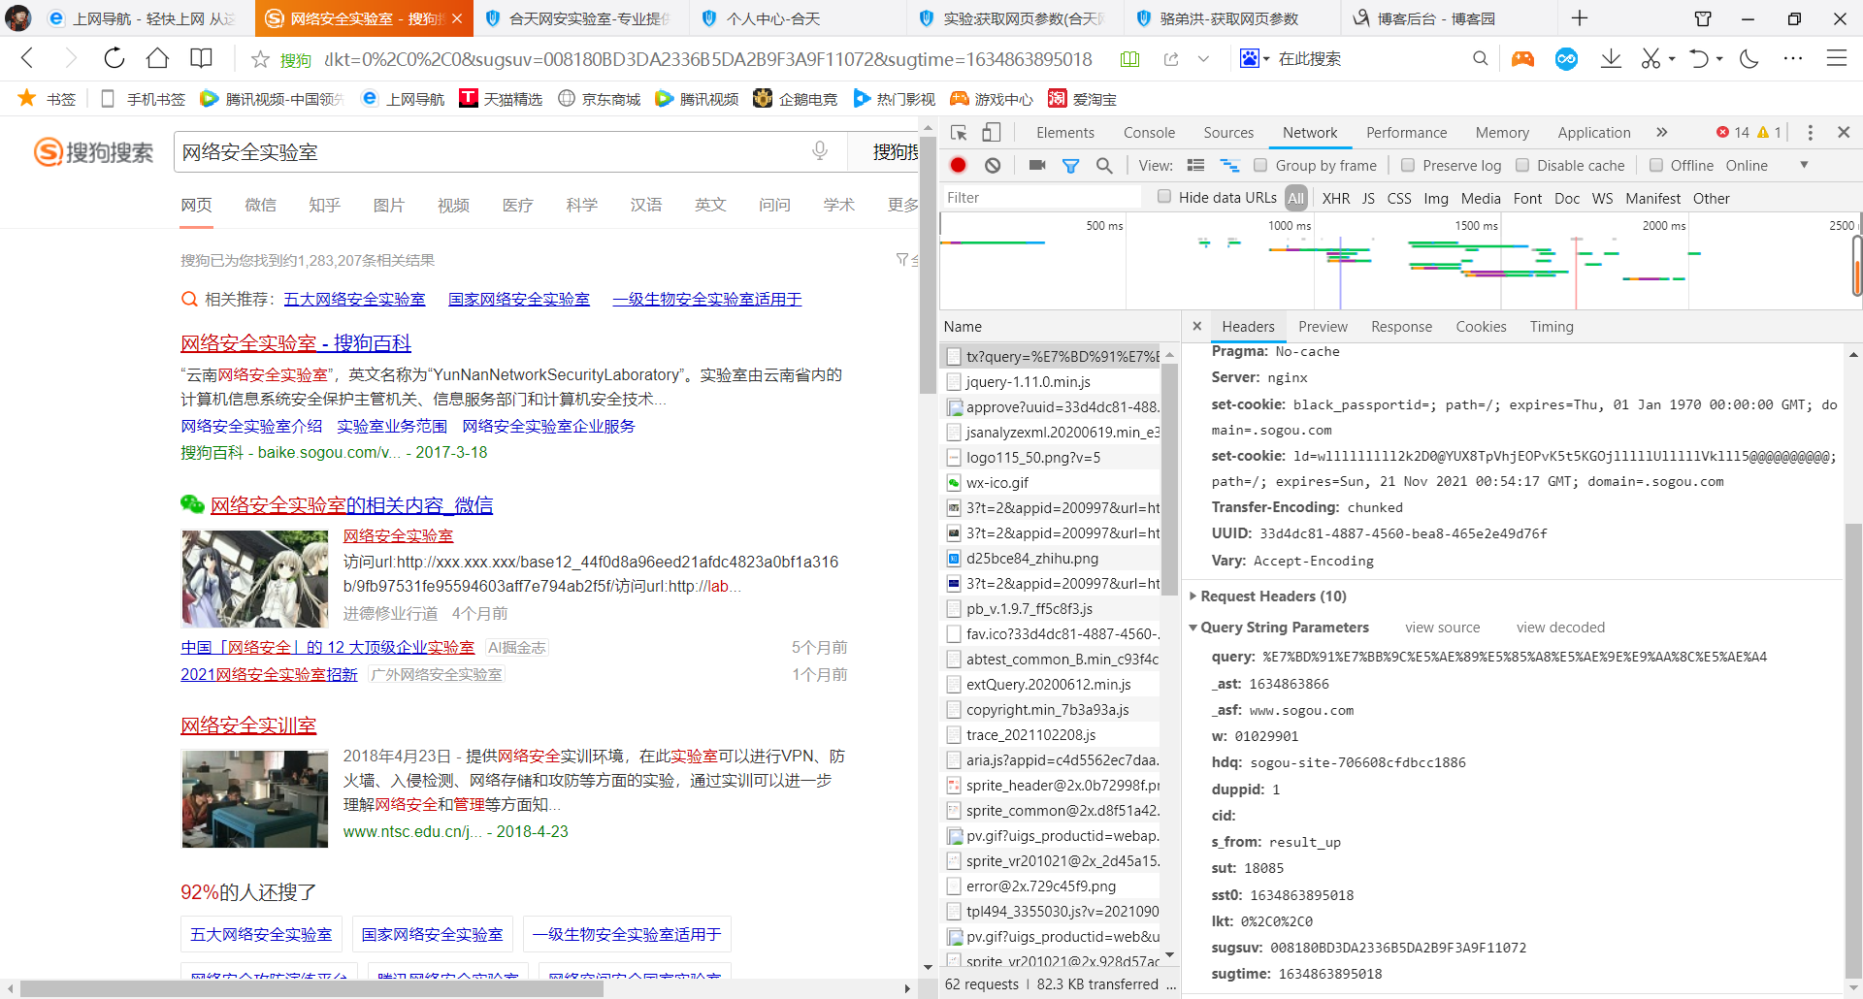Close the DevTools panel
Image resolution: width=1863 pixels, height=999 pixels.
(x=1844, y=132)
